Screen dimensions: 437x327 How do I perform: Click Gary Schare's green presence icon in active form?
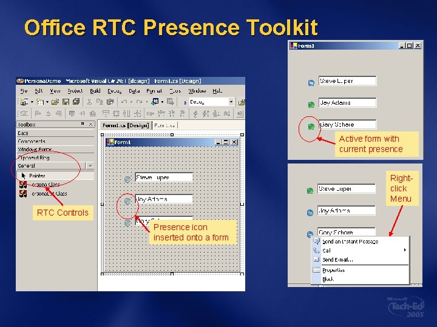pos(311,127)
